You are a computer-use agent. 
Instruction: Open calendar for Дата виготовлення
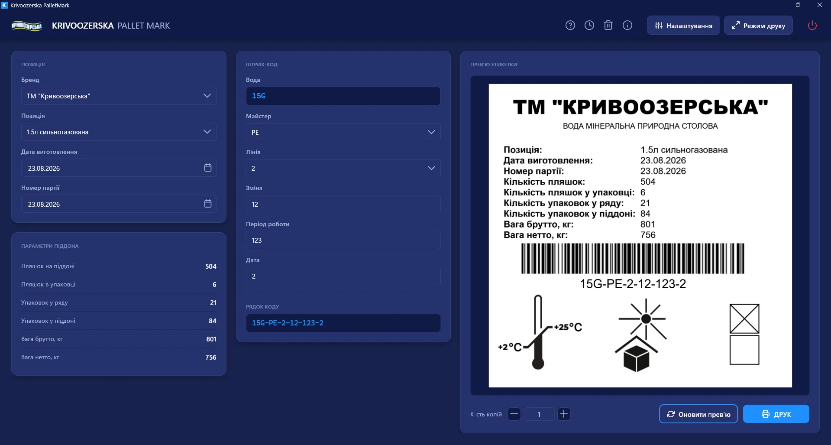(x=208, y=168)
